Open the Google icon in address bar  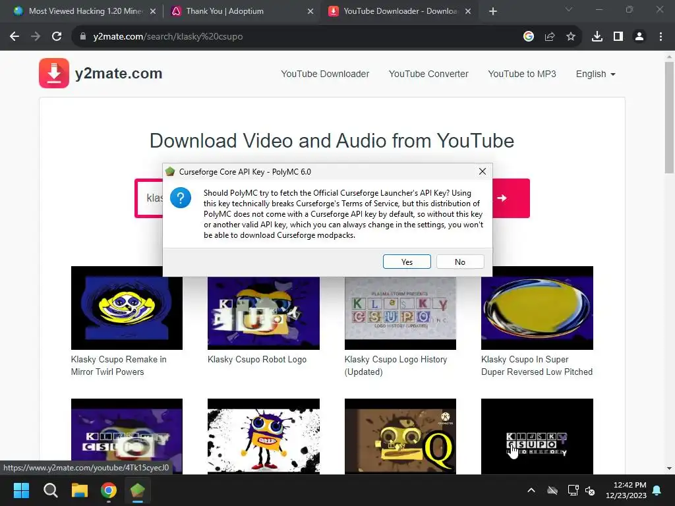coord(529,37)
